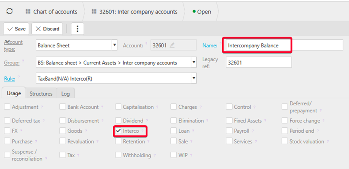Click the TaxBand(N/A) Interco(R) rule combo box
The image size is (349, 169).
click(116, 78)
